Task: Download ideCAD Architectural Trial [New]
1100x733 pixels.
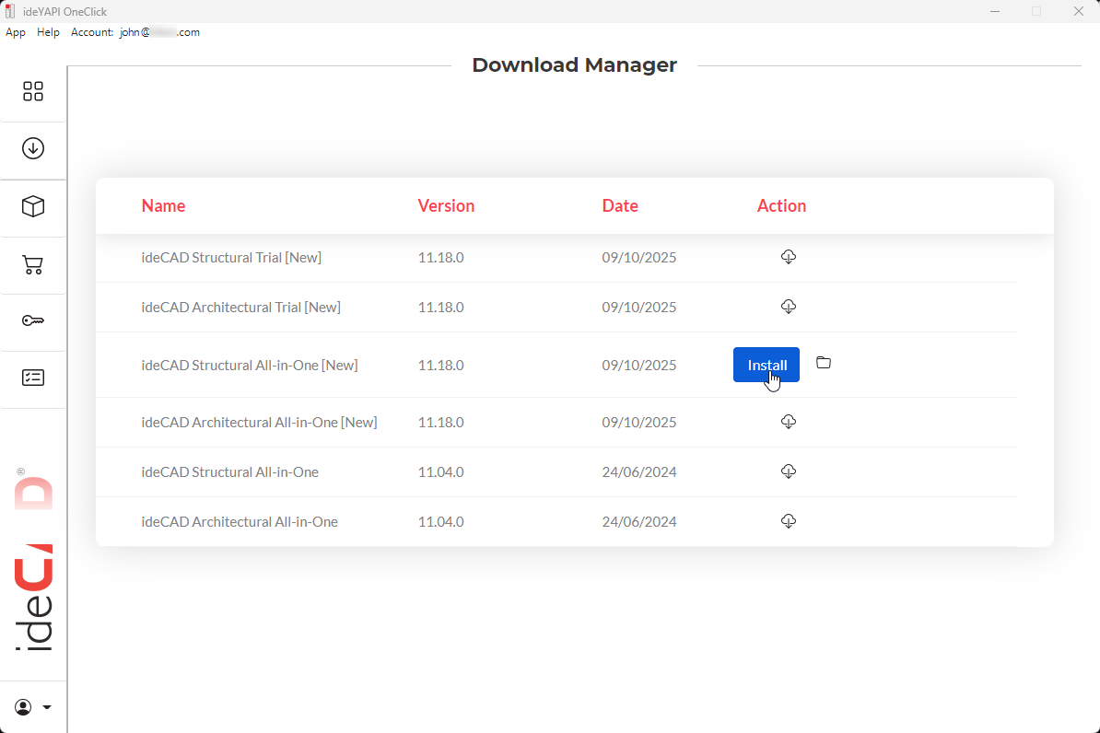Action: (788, 307)
